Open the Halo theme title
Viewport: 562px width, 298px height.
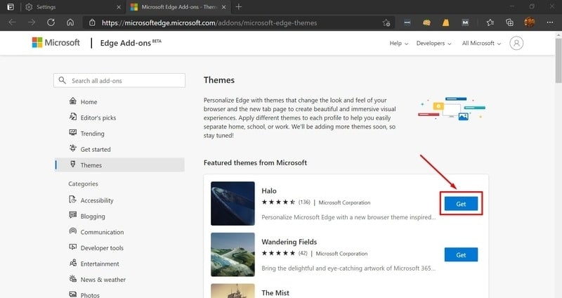(x=269, y=190)
